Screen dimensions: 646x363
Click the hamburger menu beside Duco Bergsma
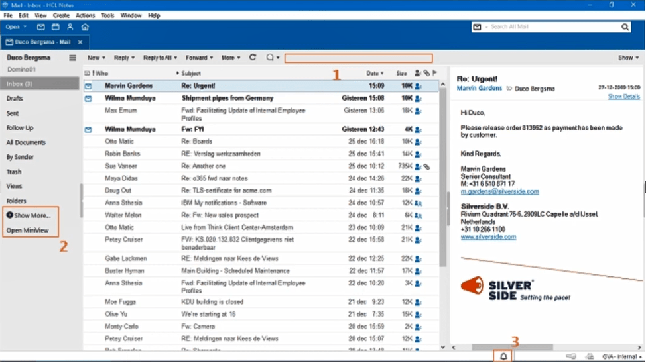pyautogui.click(x=72, y=58)
